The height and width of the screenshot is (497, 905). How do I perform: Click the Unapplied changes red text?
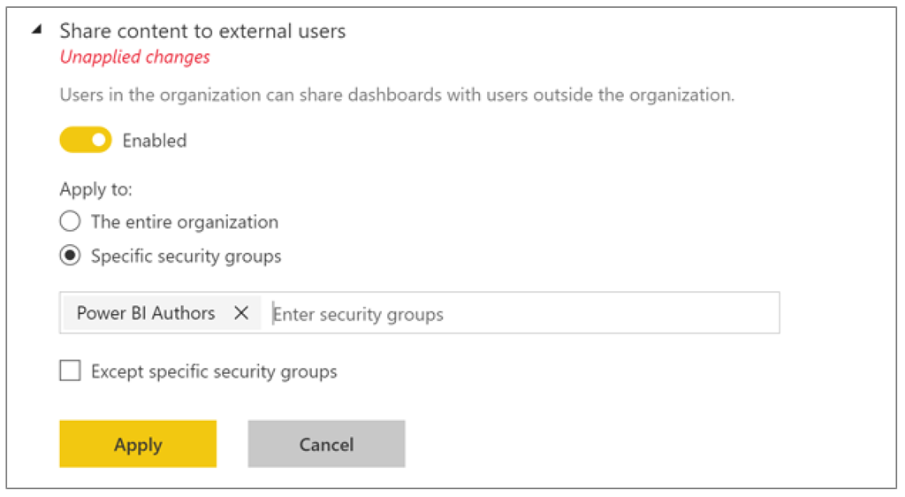(x=135, y=57)
